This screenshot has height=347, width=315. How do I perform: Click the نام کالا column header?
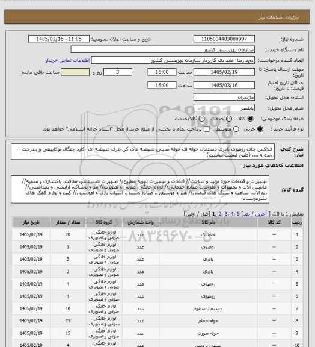tap(208, 222)
